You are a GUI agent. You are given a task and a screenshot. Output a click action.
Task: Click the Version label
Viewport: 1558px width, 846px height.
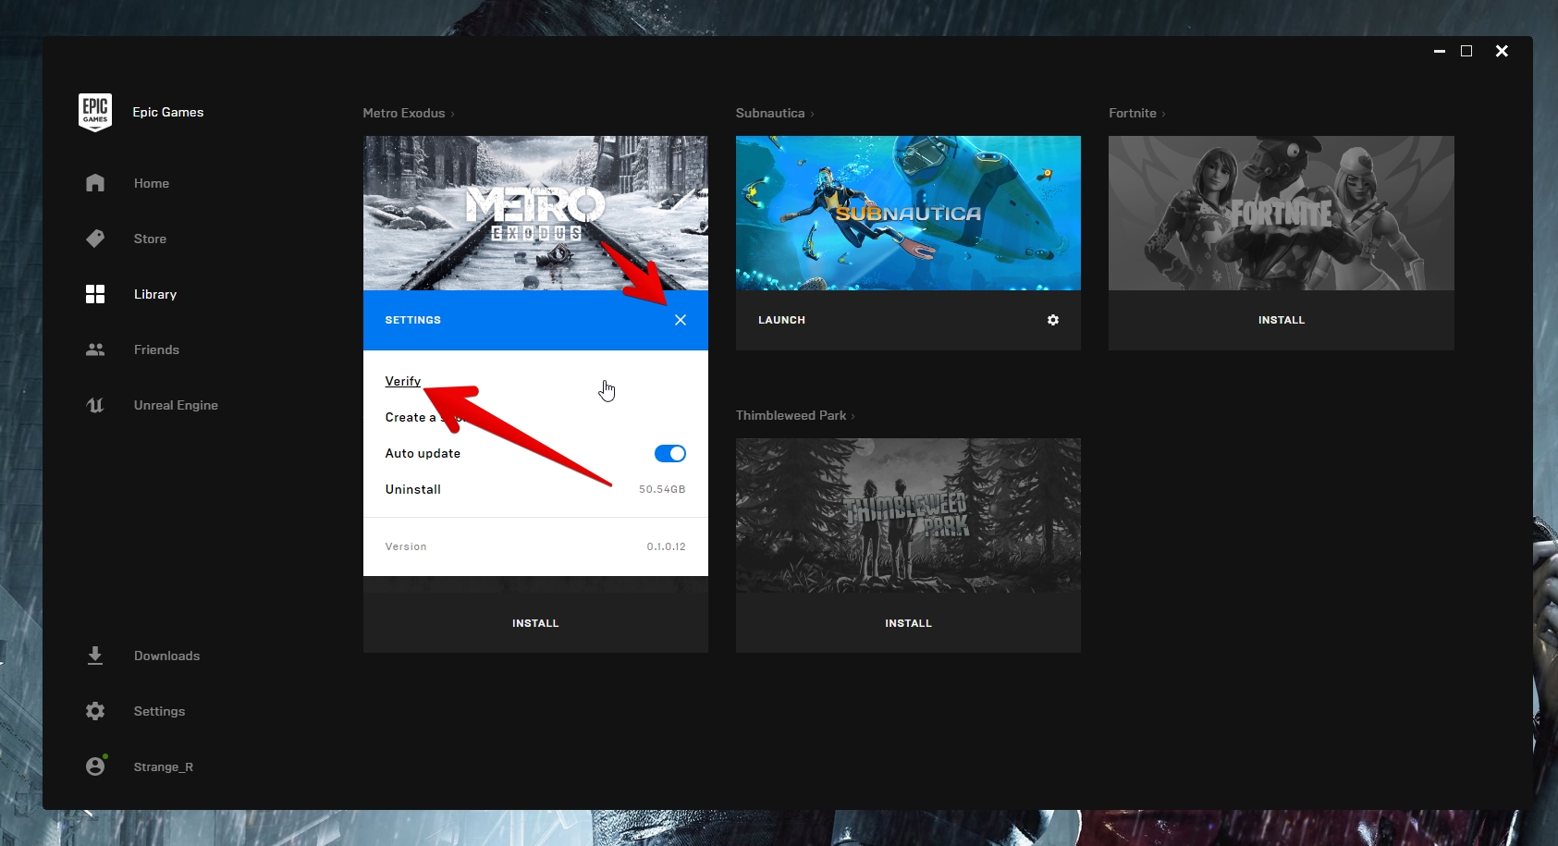(406, 546)
